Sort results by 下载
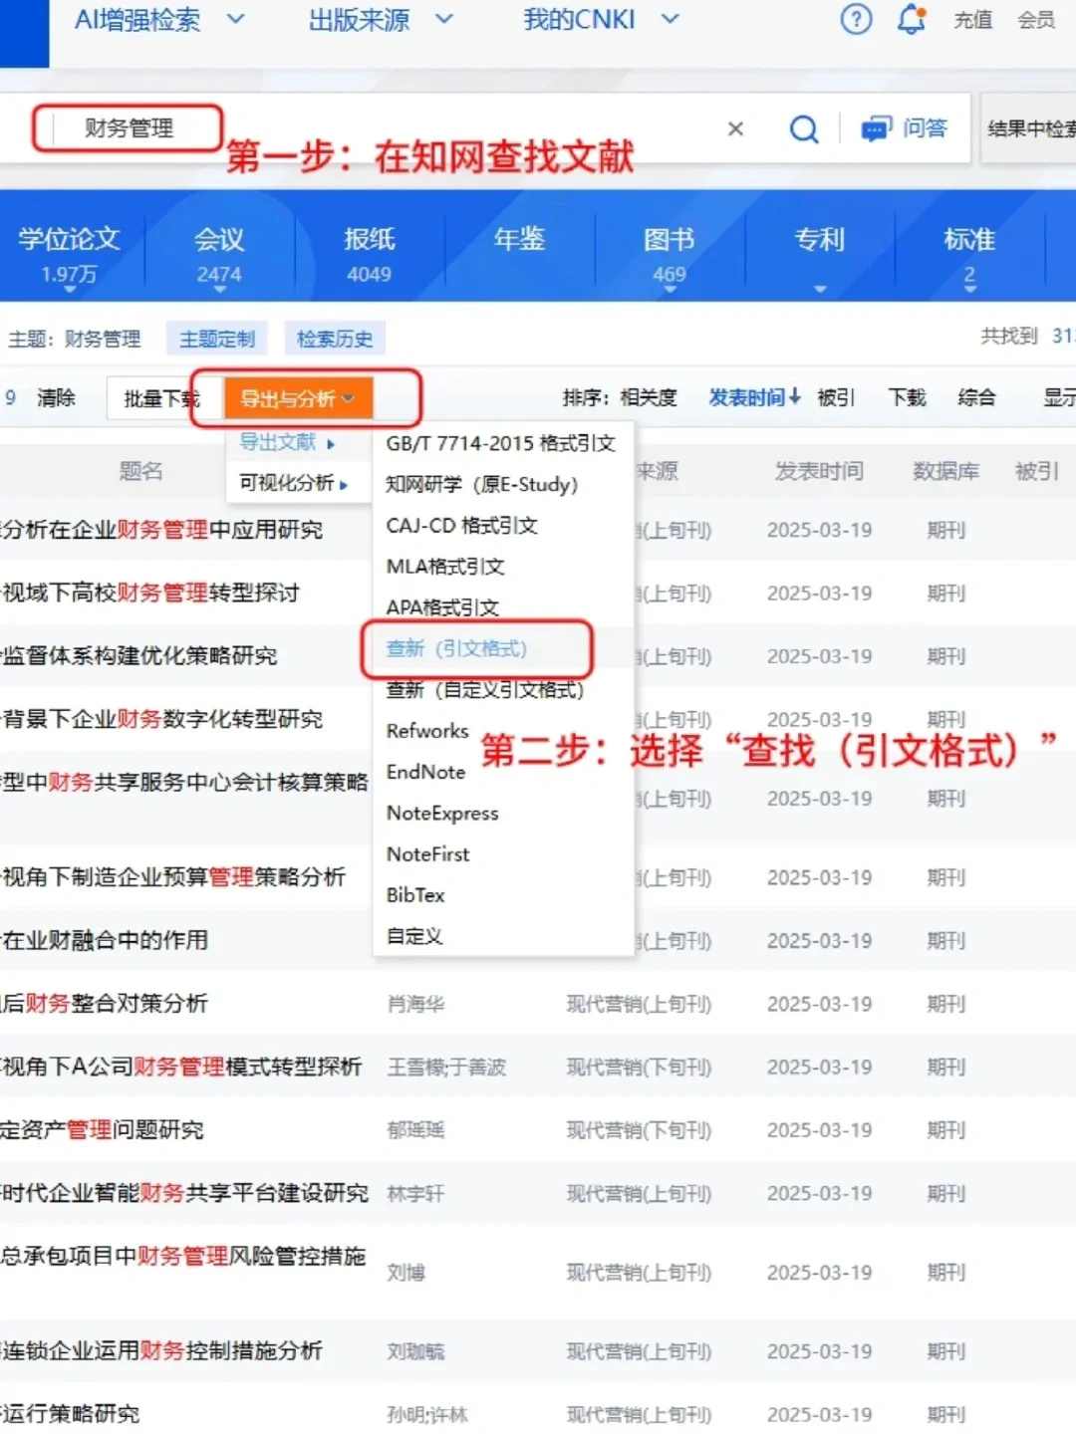The width and height of the screenshot is (1076, 1434). point(907,398)
